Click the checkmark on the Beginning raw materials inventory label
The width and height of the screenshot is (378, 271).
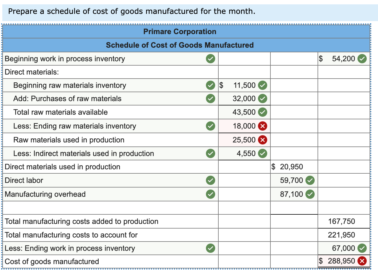click(210, 85)
